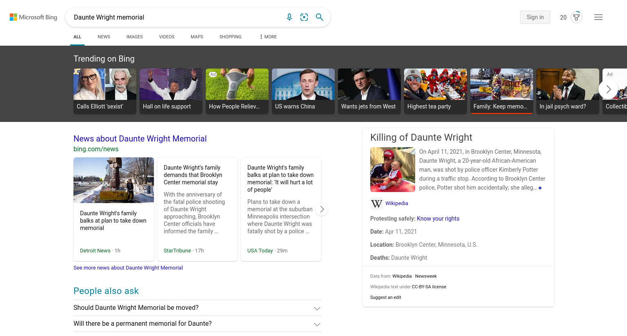This screenshot has width=627, height=336.
Task: Open Detroit News memorial photo thumbnail
Action: [x=113, y=180]
